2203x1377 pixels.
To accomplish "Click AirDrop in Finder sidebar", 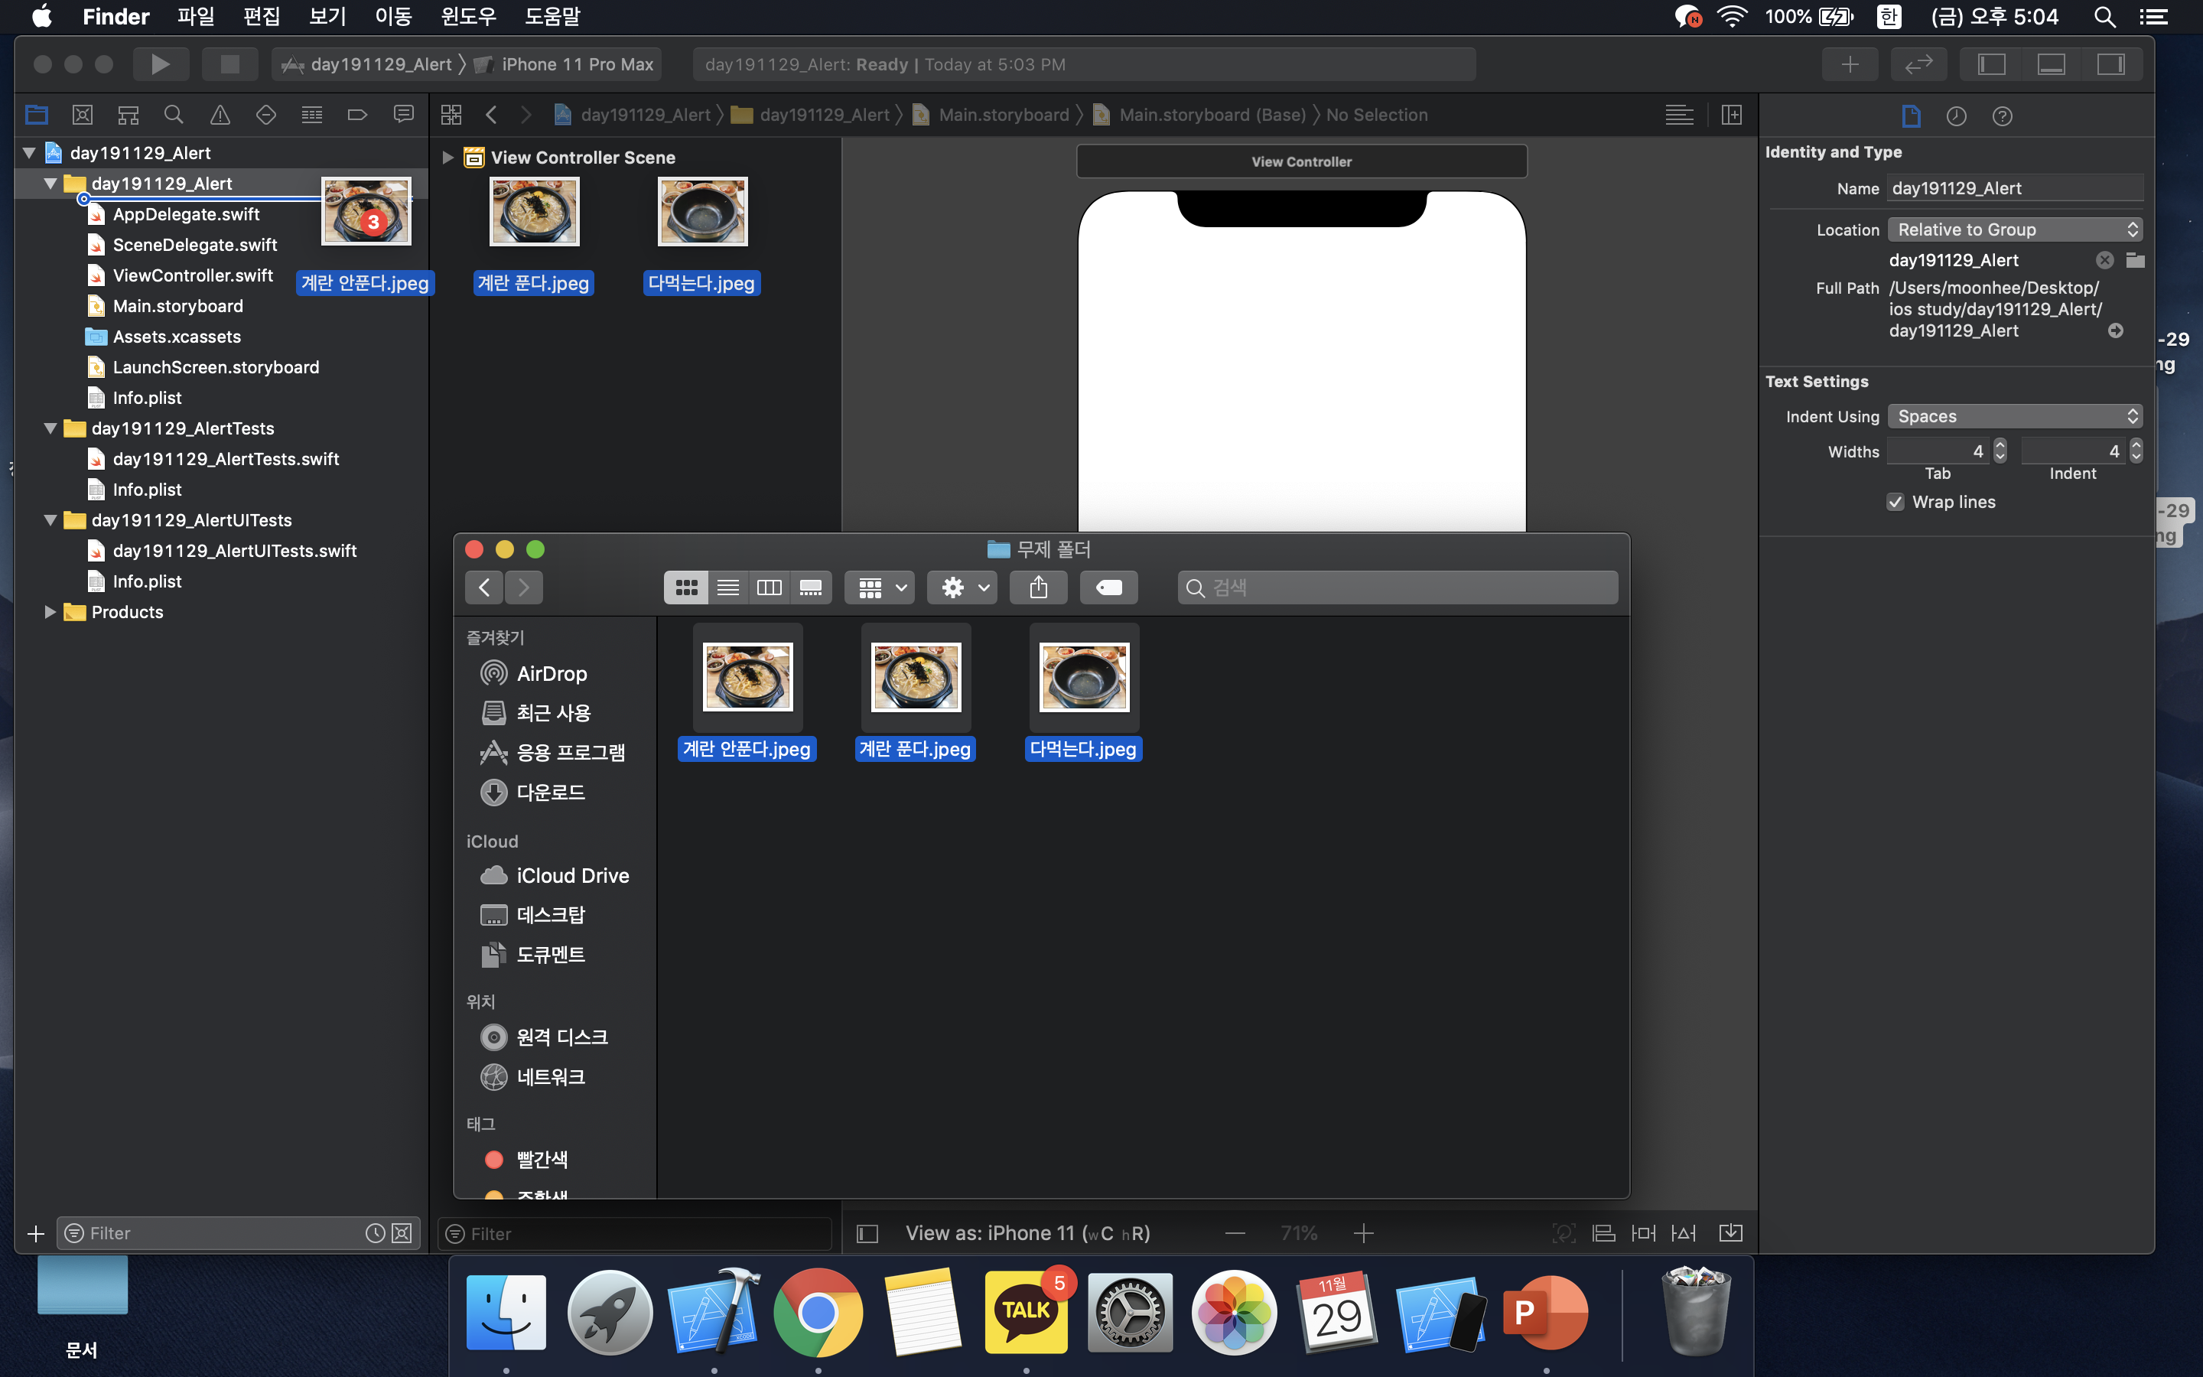I will click(551, 673).
